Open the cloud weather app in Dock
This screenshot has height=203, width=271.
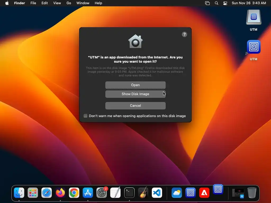[x=177, y=192]
